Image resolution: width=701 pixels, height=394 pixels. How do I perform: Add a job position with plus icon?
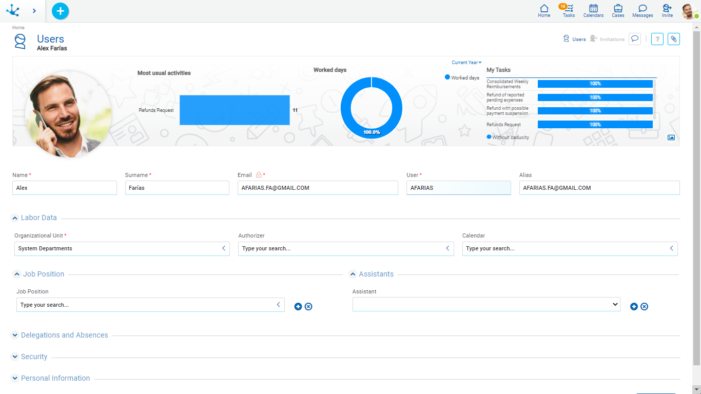298,306
